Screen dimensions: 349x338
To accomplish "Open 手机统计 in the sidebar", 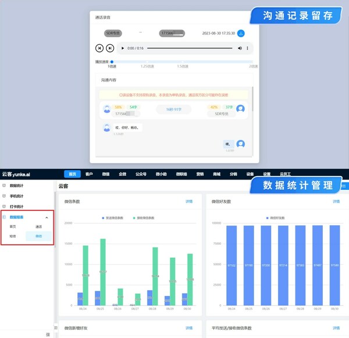I will click(x=17, y=196).
